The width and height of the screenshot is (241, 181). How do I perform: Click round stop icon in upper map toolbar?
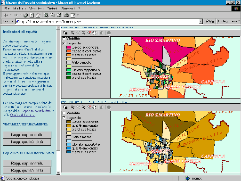point(109,33)
